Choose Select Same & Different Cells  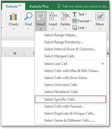pos(71,121)
